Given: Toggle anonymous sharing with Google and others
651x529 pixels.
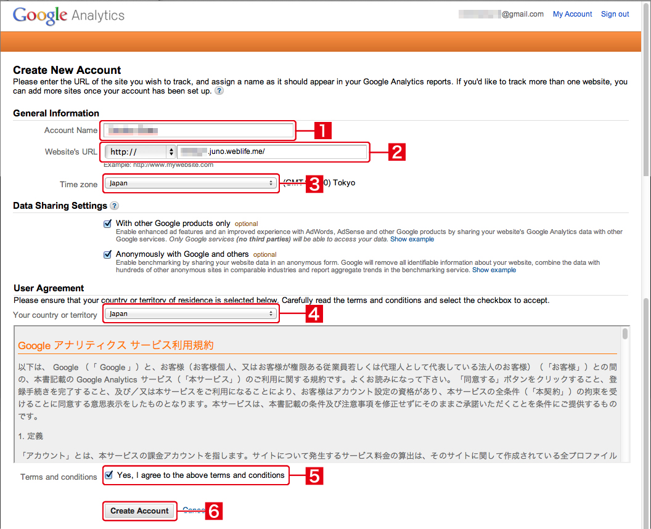Looking at the screenshot, I should [107, 254].
